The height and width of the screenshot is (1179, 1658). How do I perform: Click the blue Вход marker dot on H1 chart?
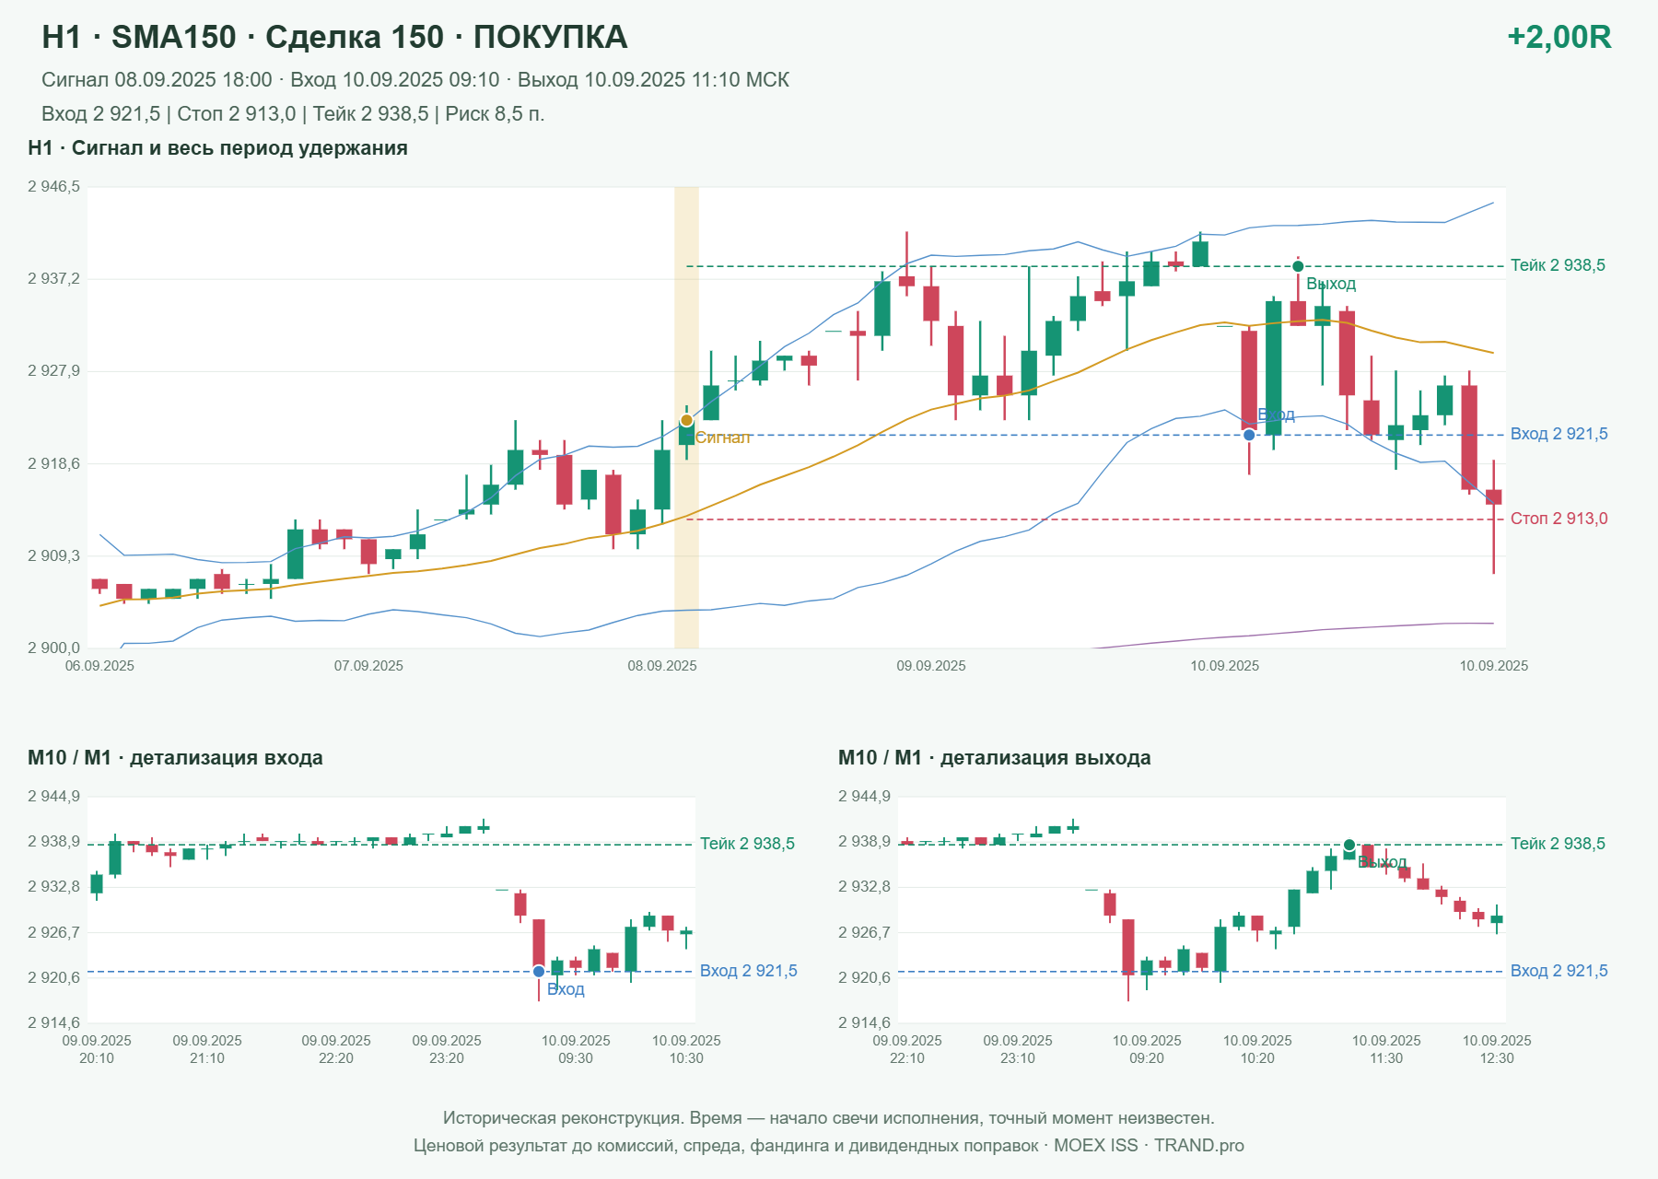1249,435
